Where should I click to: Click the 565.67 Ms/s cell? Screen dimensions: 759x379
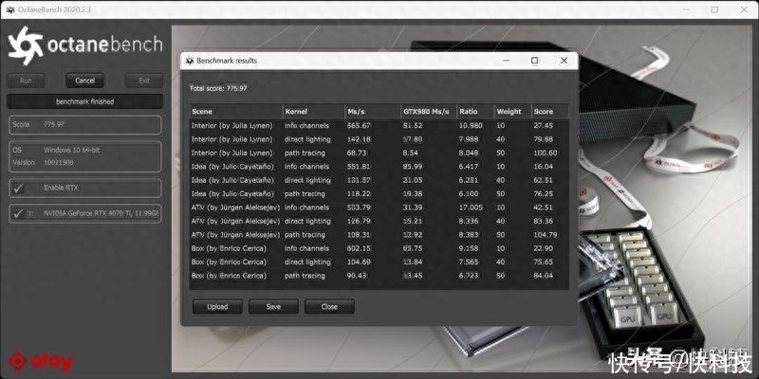[360, 126]
